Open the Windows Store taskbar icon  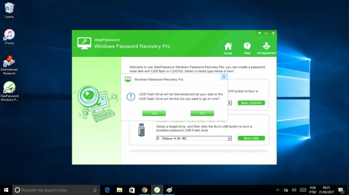click(x=132, y=190)
